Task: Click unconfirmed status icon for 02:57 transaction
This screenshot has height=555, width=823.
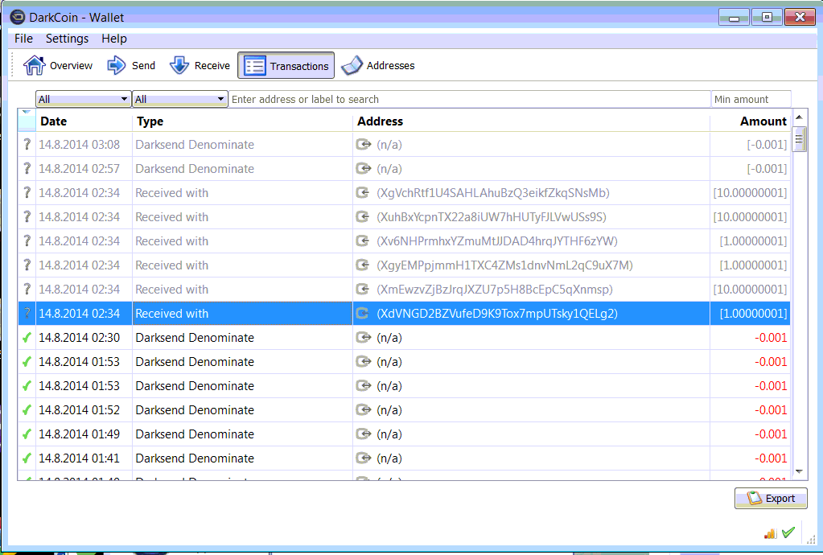Action: 27,168
